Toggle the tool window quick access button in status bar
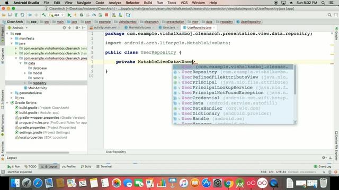This screenshot has height=190, width=339. [x=3, y=172]
